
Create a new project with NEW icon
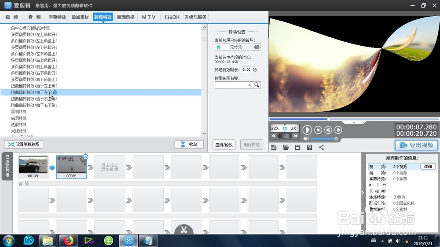(x=274, y=147)
